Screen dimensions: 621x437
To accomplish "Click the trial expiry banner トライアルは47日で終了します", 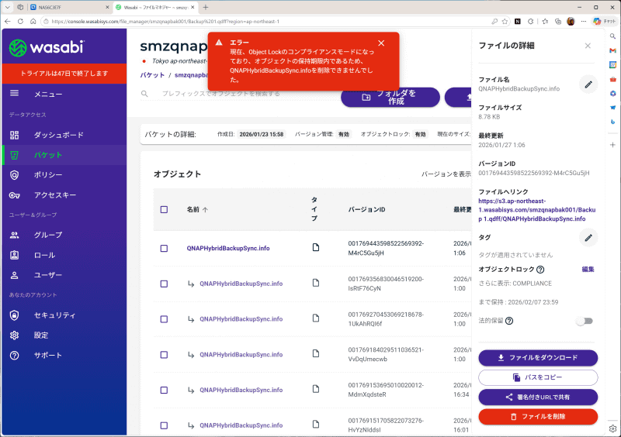I will [x=64, y=74].
